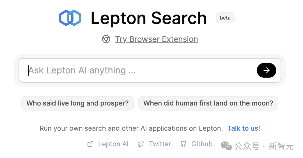Click the Chrome browser icon
Viewport: 303px width, 158px height.
pos(106,39)
